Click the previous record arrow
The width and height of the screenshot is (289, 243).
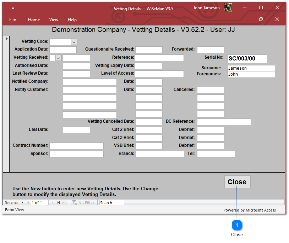tap(28, 203)
